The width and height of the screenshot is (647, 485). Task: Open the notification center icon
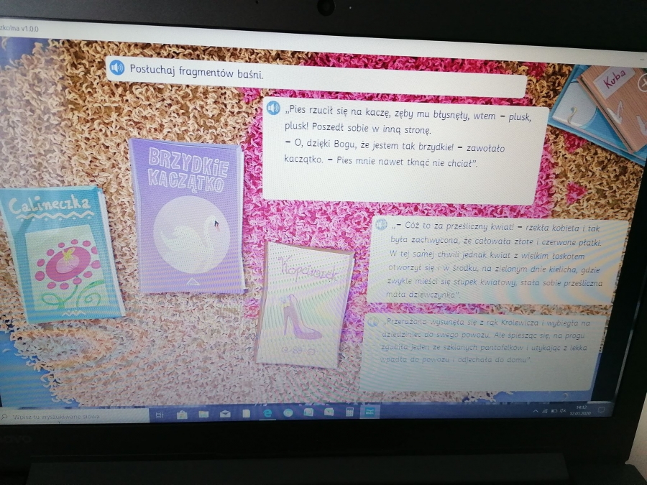coord(601,410)
